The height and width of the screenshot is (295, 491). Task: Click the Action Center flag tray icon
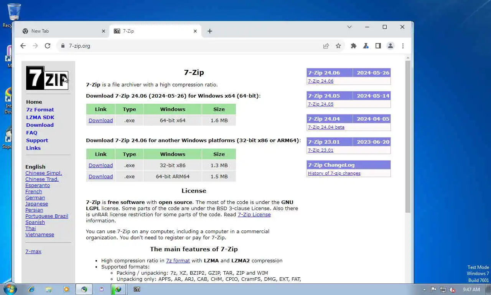tap(433, 289)
